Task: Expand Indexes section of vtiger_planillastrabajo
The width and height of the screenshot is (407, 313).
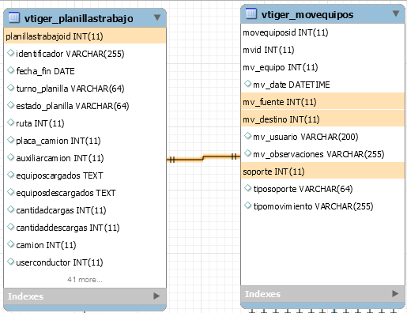Action: click(156, 296)
